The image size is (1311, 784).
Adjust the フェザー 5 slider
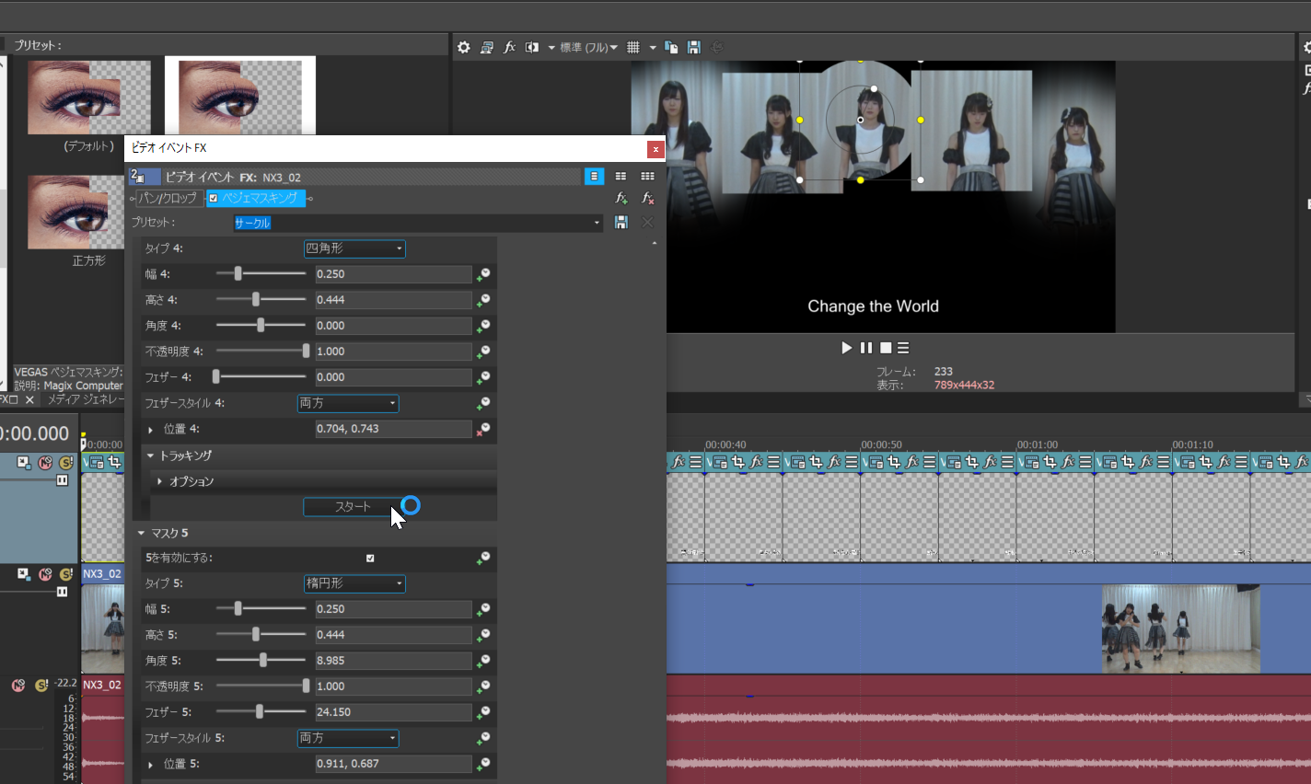(261, 712)
